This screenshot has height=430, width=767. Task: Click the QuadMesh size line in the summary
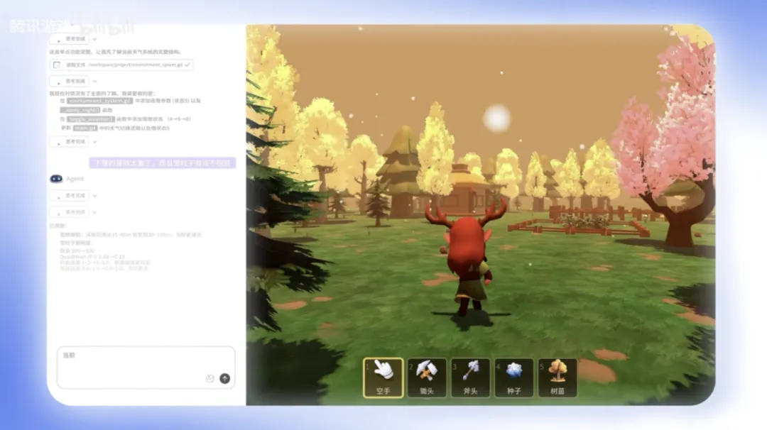point(92,257)
